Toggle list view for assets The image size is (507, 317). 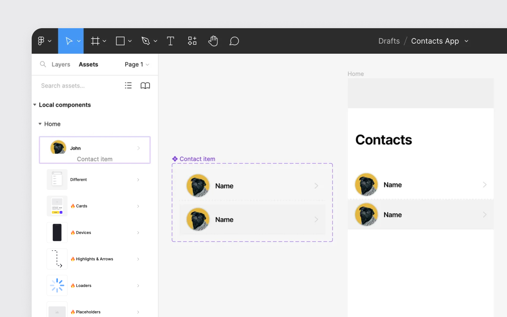tap(128, 85)
